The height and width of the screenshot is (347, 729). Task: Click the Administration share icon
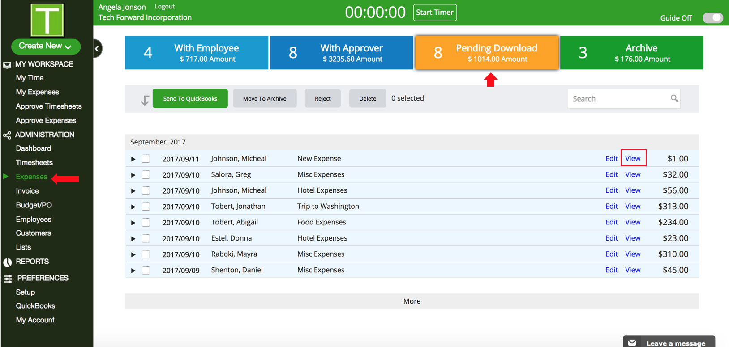coord(7,135)
